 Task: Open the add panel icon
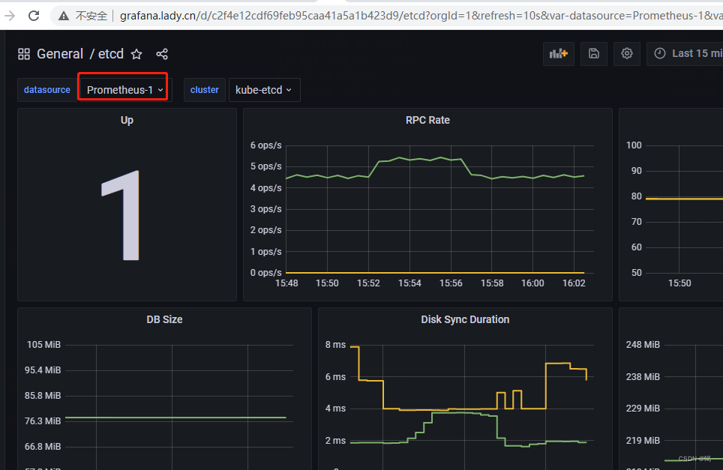tap(558, 53)
